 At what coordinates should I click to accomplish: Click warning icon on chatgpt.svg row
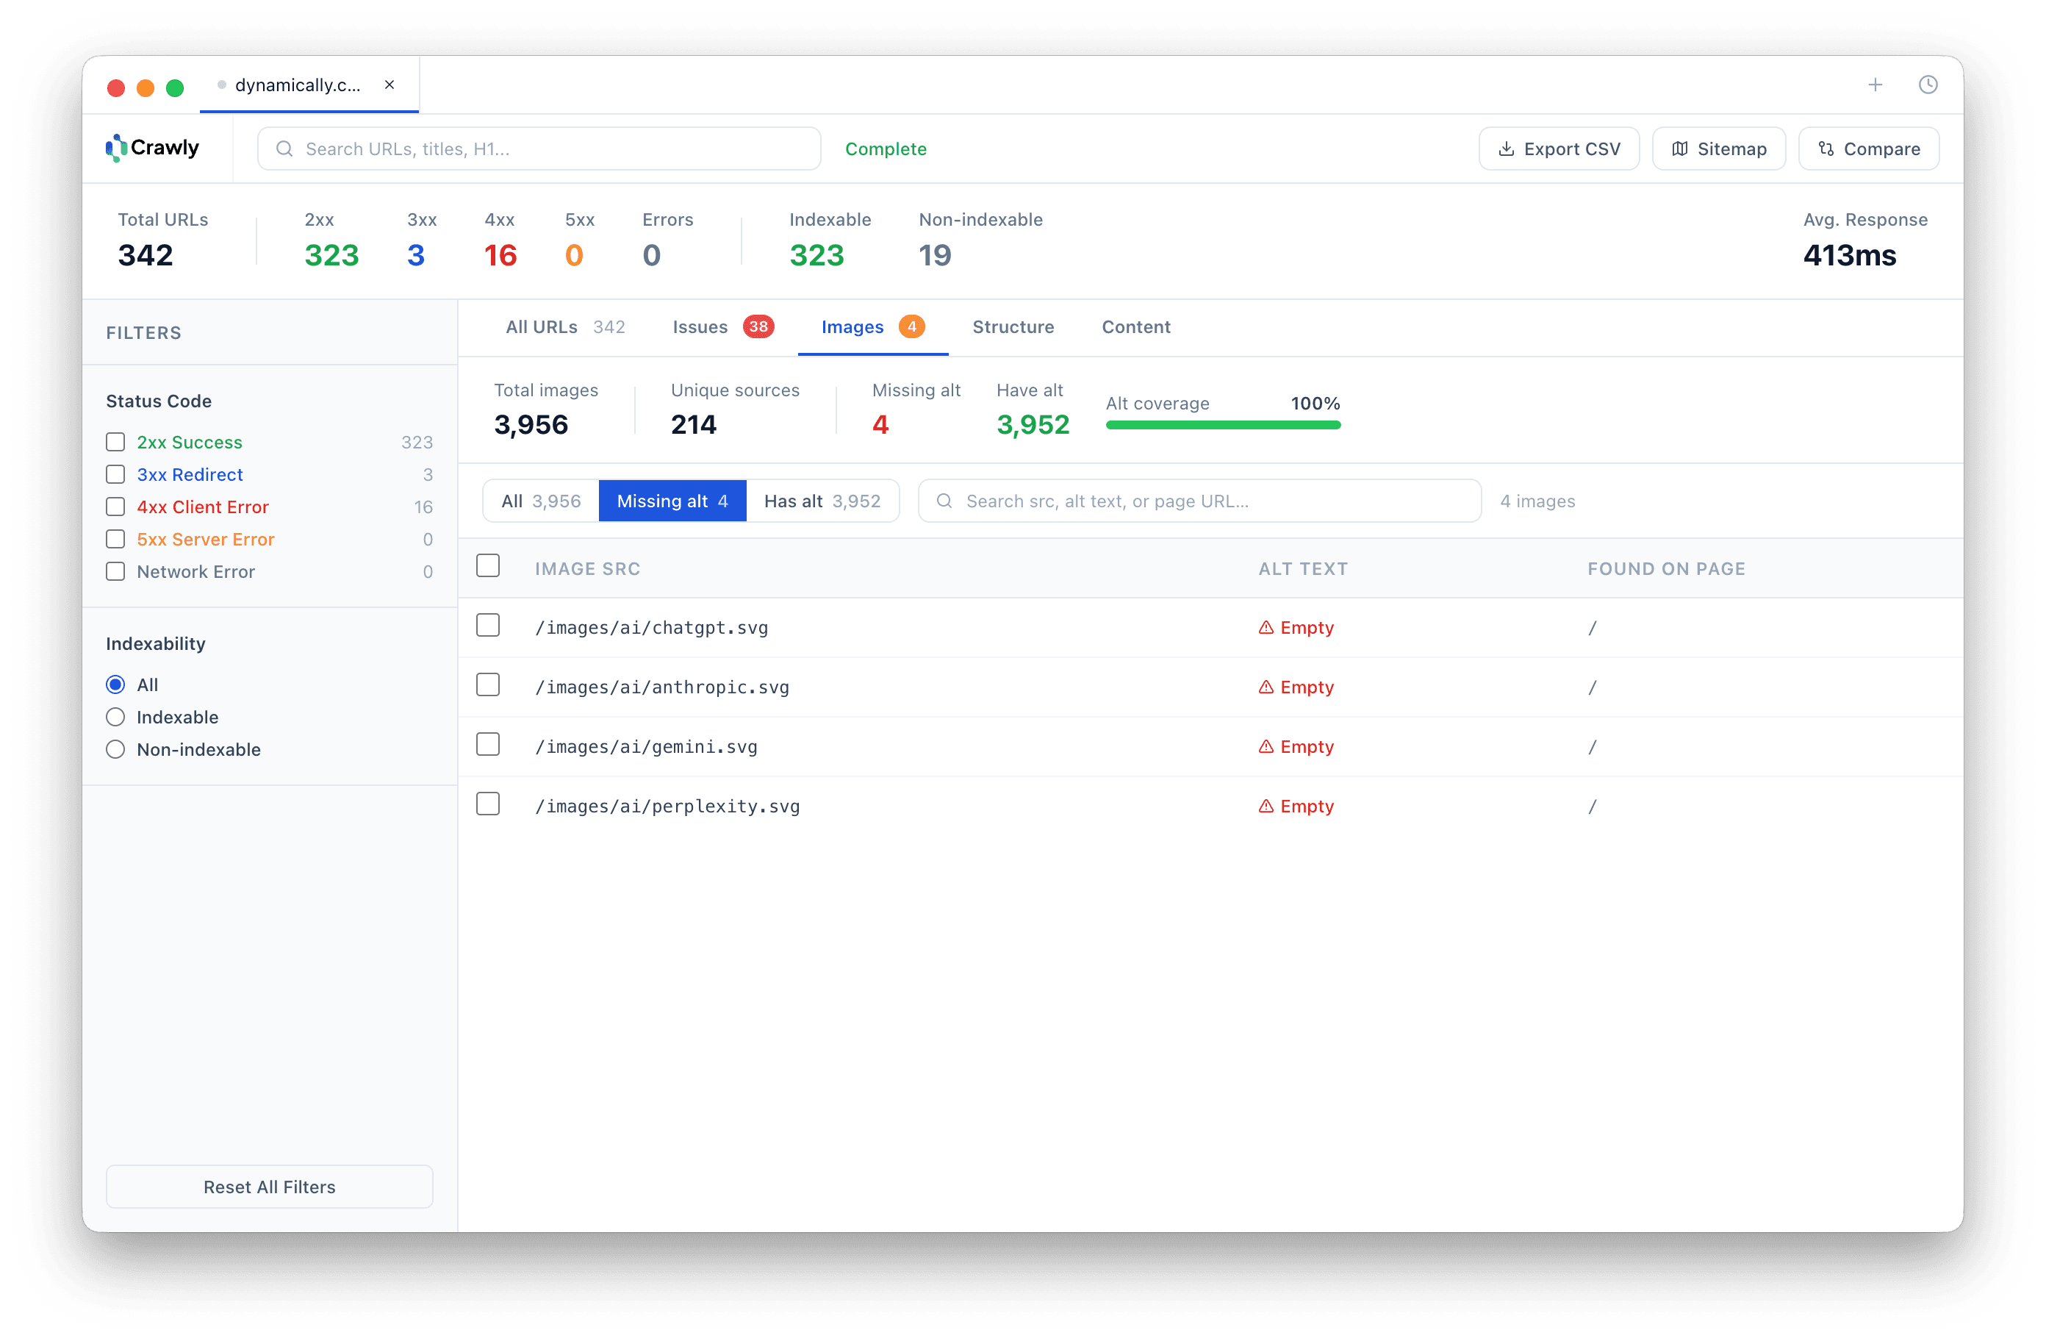(x=1266, y=628)
